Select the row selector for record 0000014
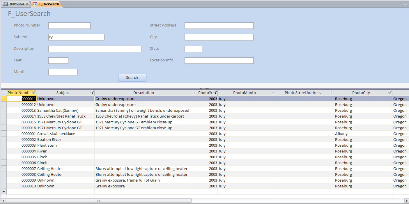 [4, 116]
